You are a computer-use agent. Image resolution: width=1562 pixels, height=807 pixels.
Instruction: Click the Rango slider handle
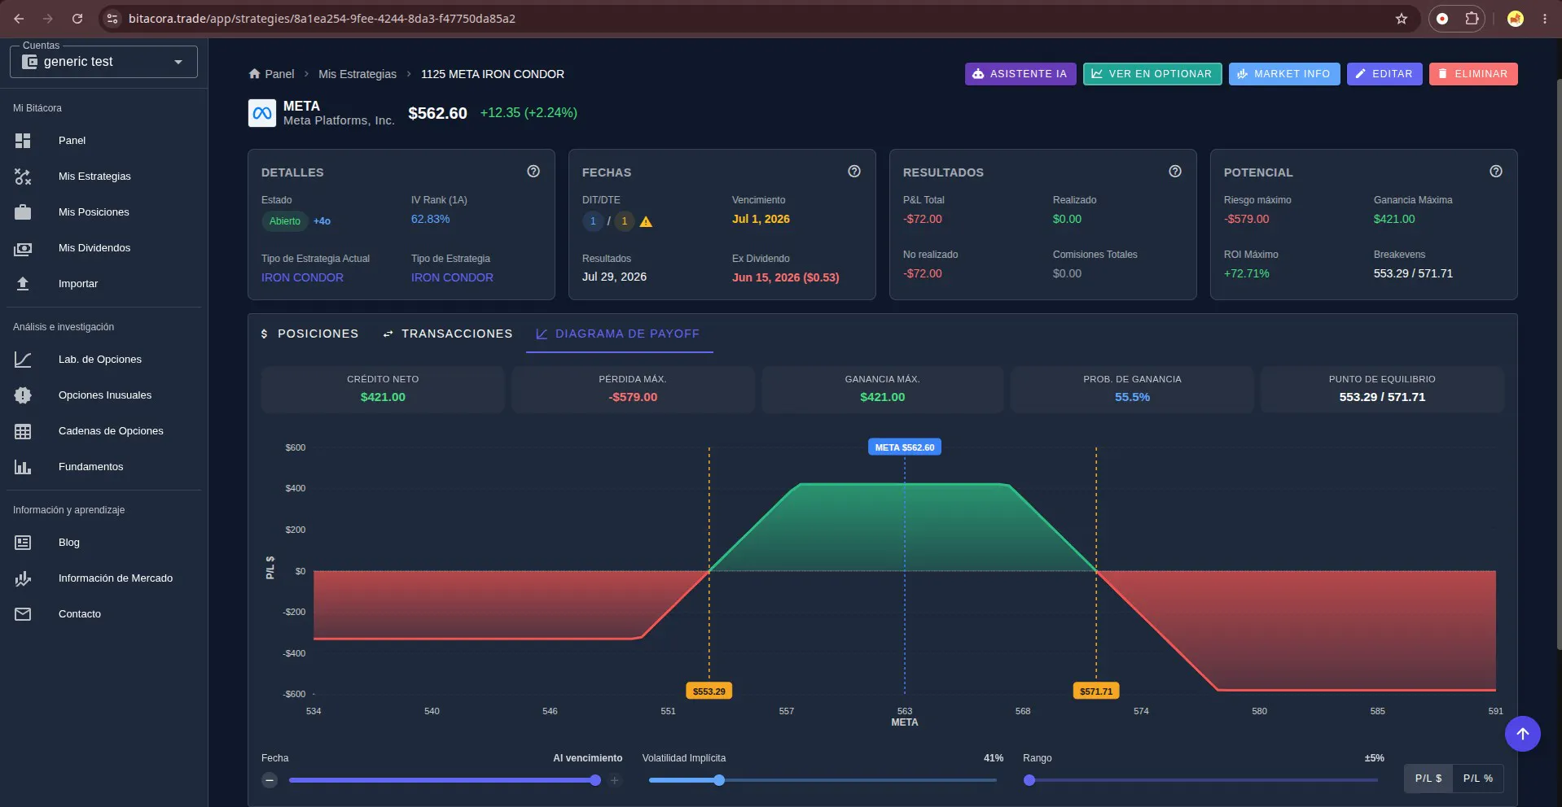tap(1029, 780)
